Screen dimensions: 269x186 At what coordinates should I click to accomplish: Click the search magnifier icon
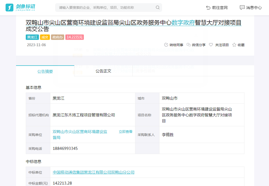(158, 8)
